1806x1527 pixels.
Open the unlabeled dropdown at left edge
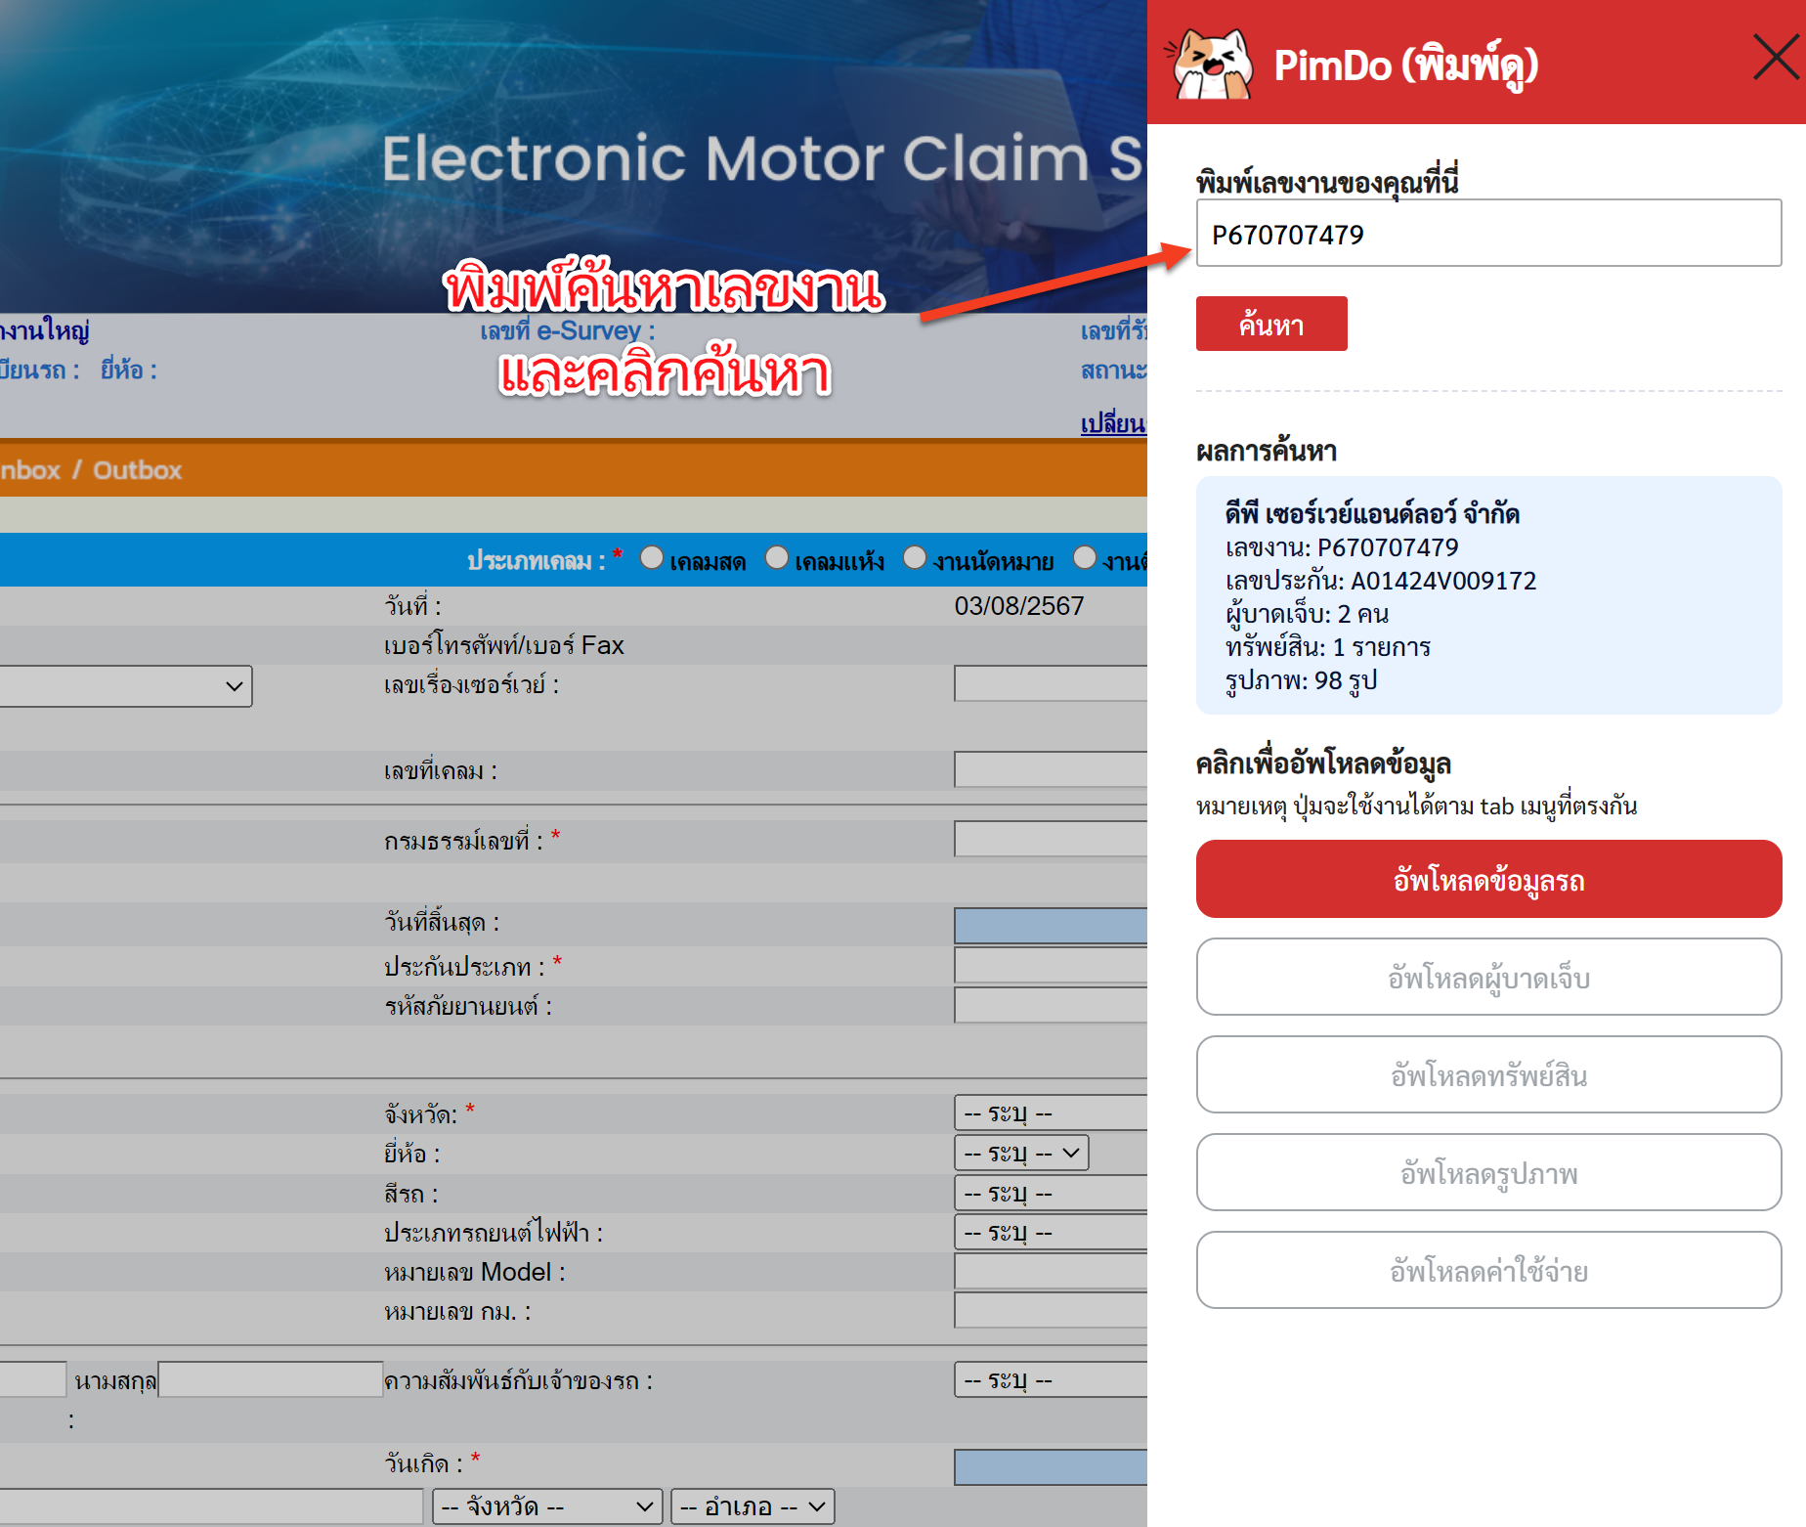(125, 686)
